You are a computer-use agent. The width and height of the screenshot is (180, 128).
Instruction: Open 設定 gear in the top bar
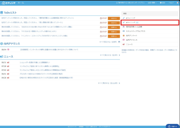pos(163,3)
